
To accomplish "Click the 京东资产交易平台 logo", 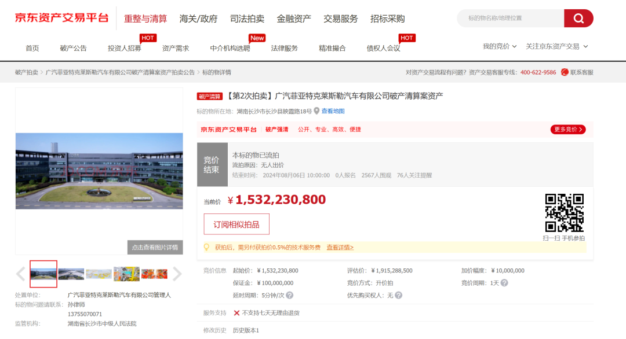I will (x=61, y=18).
